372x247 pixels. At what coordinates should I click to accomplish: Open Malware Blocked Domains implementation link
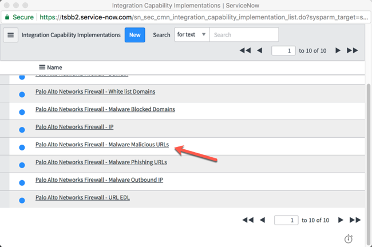click(x=105, y=109)
